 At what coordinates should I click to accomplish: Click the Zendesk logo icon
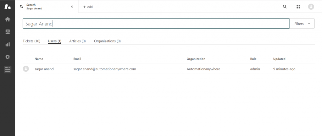8,7
